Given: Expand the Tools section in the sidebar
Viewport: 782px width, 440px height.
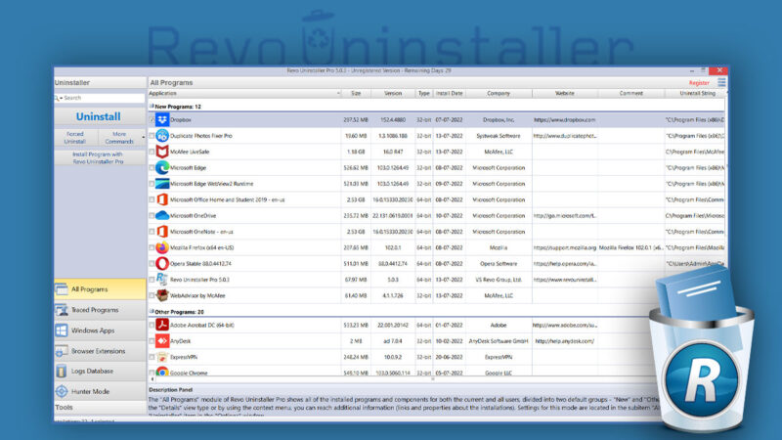Looking at the screenshot, I should (x=100, y=408).
